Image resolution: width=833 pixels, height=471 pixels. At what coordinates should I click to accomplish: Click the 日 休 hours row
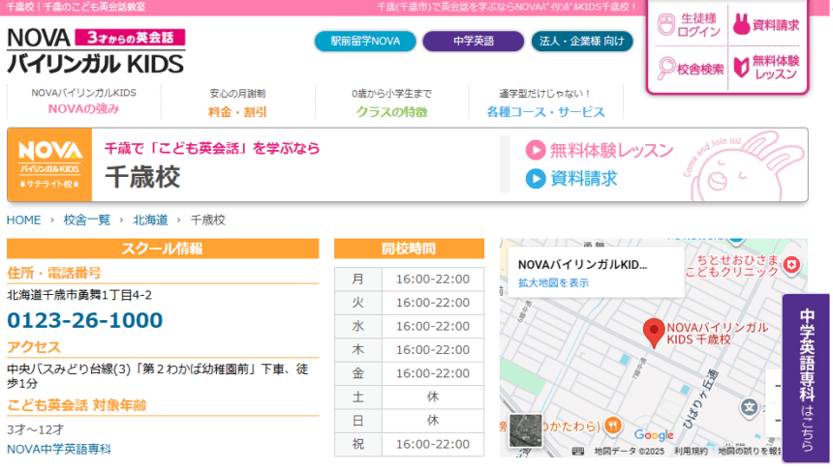click(x=409, y=421)
